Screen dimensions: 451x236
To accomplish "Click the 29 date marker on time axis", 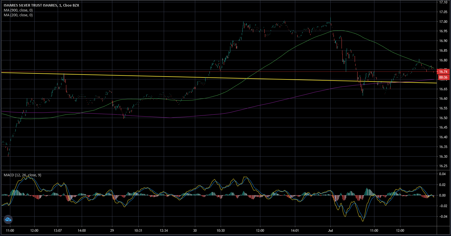I will pos(112,231).
